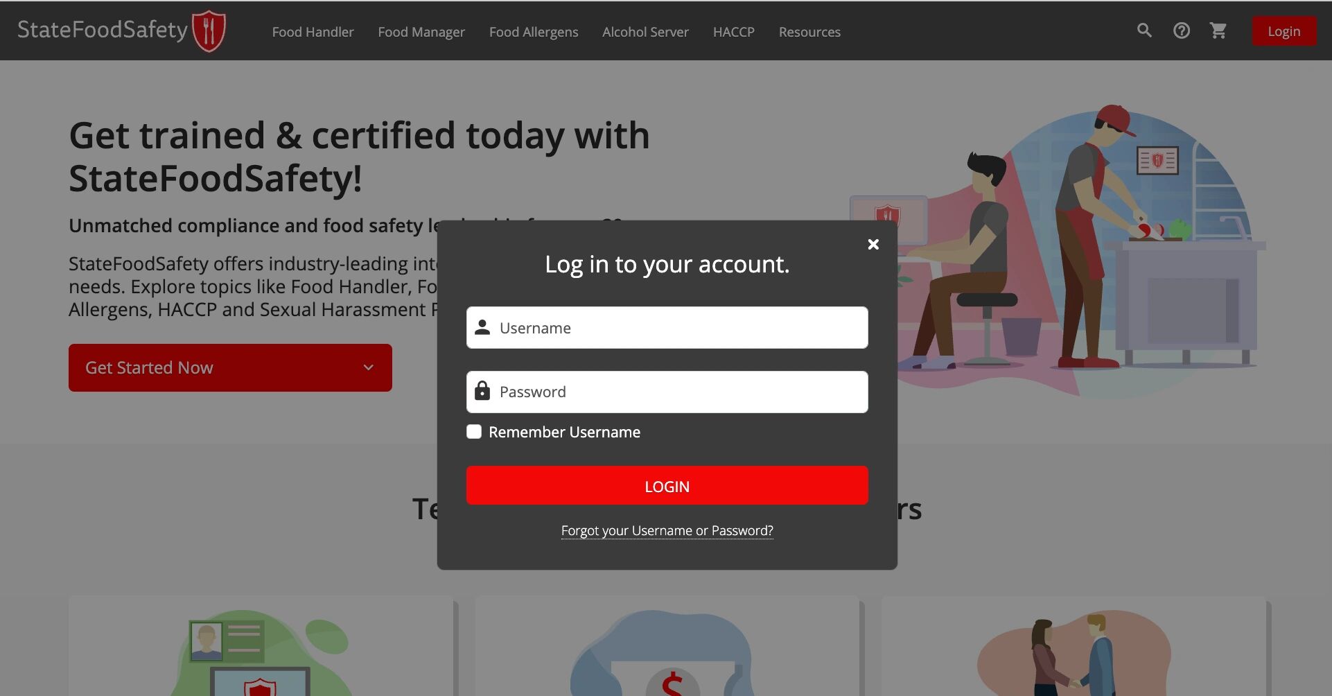Click the red Login button in header
1332x696 pixels.
pos(1284,31)
